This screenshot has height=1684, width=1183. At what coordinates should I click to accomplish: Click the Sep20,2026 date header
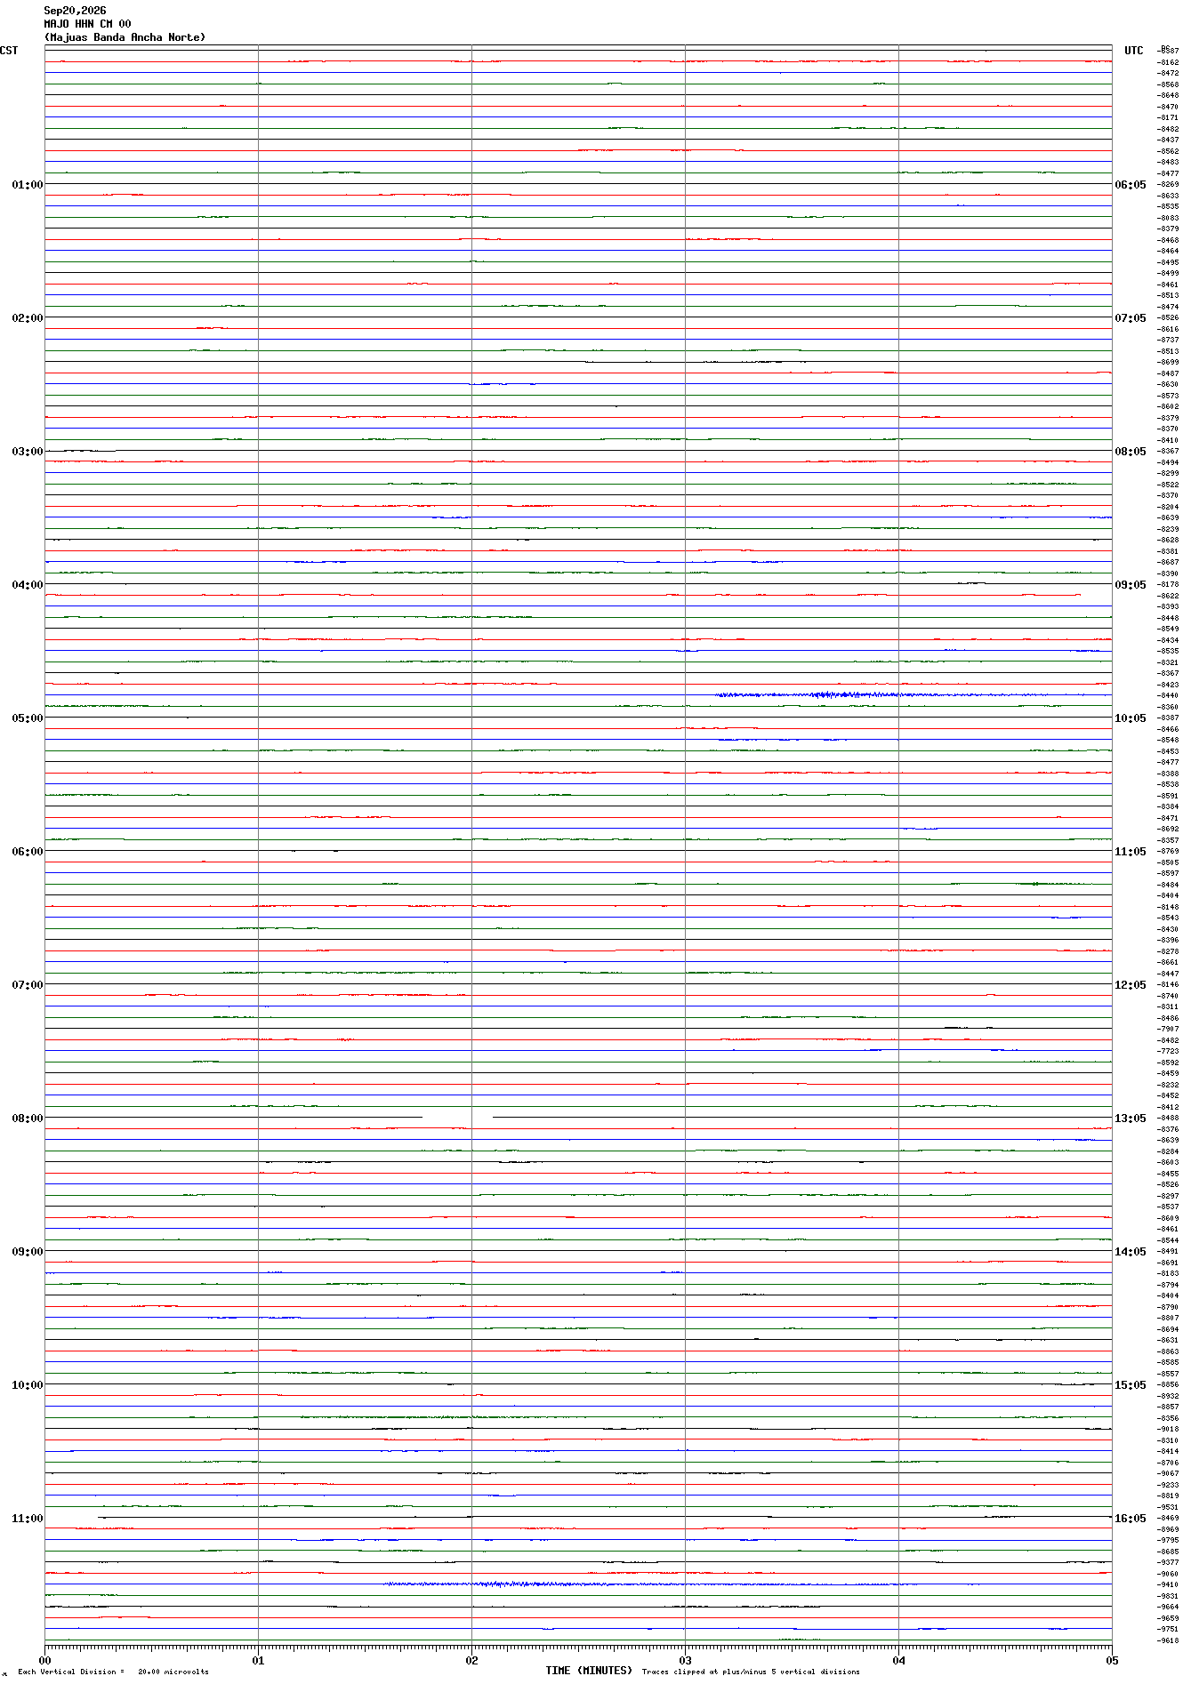tap(75, 11)
